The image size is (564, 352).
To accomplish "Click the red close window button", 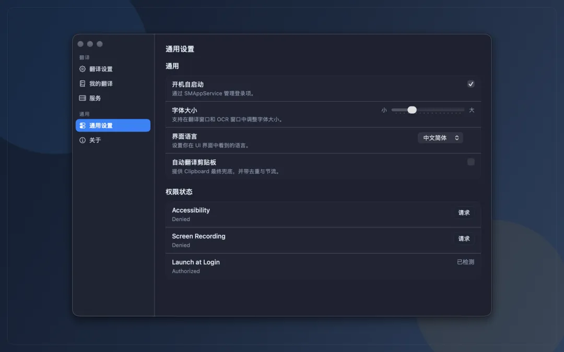I will click(80, 44).
